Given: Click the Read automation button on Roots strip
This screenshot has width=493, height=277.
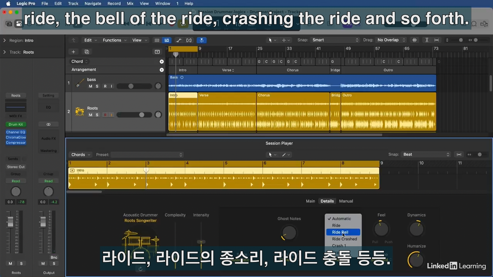Looking at the screenshot, I should point(16,181).
